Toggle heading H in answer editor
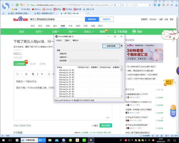The height and width of the screenshot is (143, 179). click(42, 74)
